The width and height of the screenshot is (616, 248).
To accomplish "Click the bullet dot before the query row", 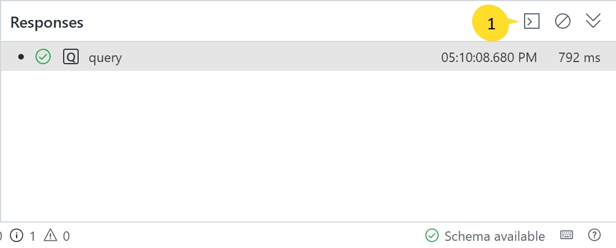I will tap(21, 57).
